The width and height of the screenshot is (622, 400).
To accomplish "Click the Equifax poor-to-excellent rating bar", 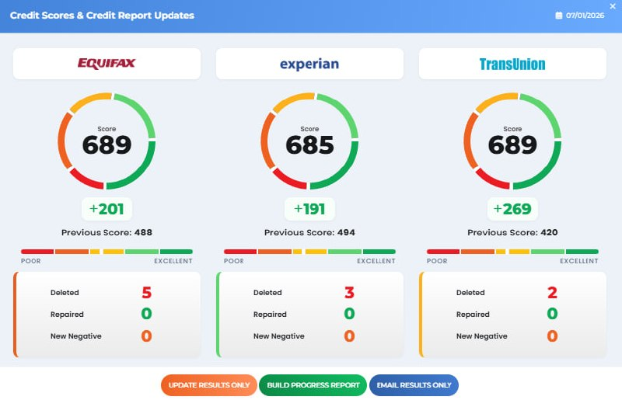I will [x=107, y=252].
